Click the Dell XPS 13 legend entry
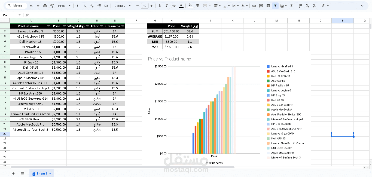 pos(276,139)
